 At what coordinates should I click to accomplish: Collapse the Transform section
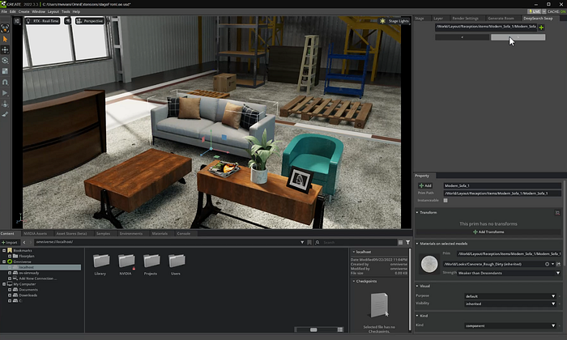(x=417, y=212)
